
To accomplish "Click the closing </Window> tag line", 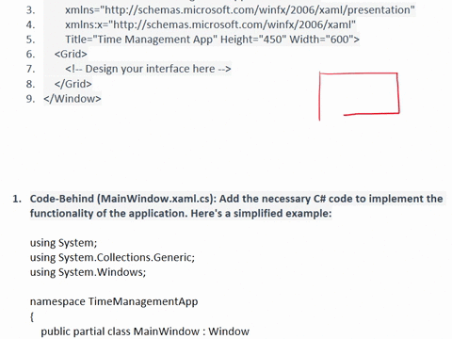I will [x=73, y=99].
